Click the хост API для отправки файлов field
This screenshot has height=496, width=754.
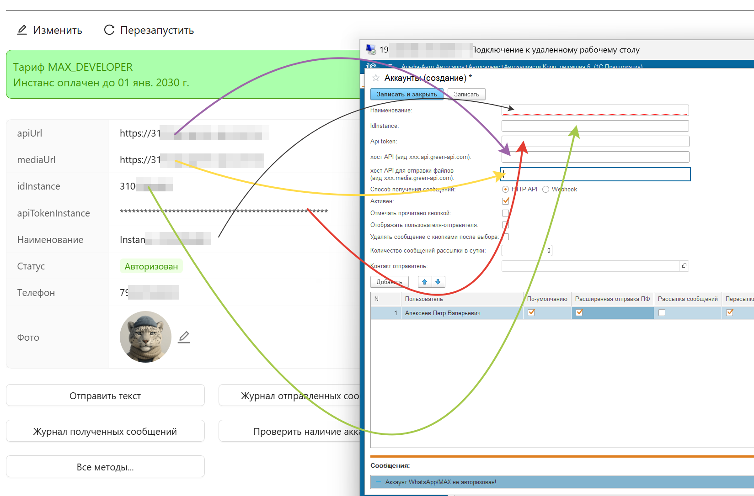(595, 174)
